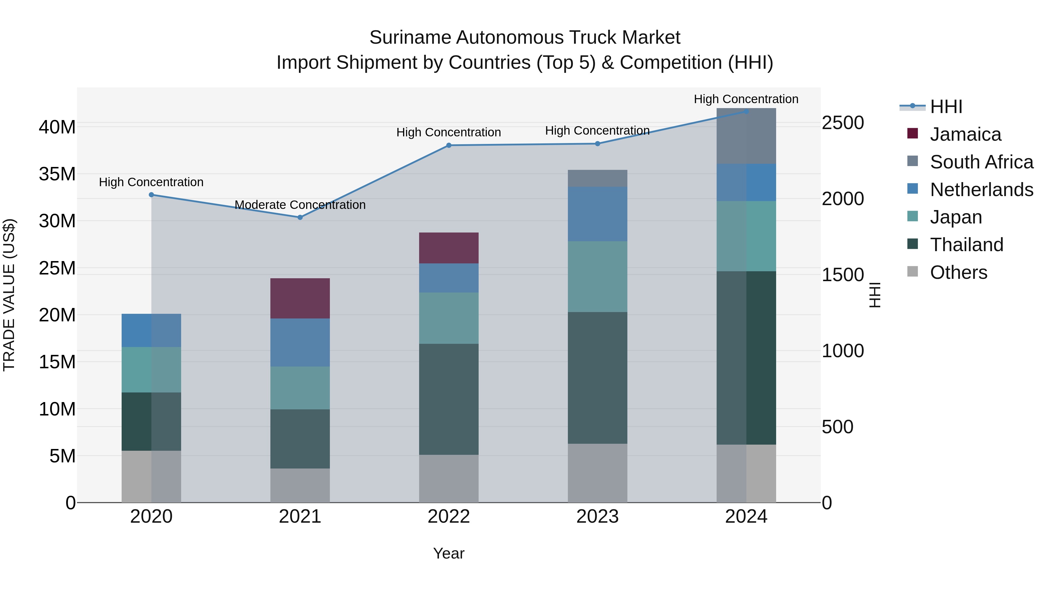Image resolution: width=1050 pixels, height=590 pixels.
Task: Click the South Africa legend color swatch
Action: tap(913, 161)
